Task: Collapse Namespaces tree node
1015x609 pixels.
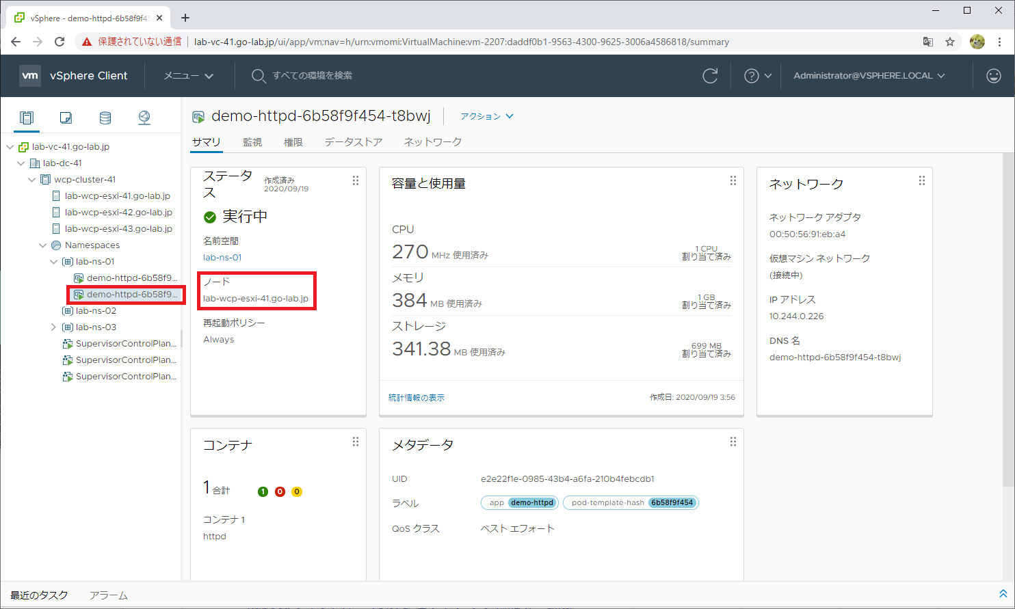Action: [x=42, y=245]
